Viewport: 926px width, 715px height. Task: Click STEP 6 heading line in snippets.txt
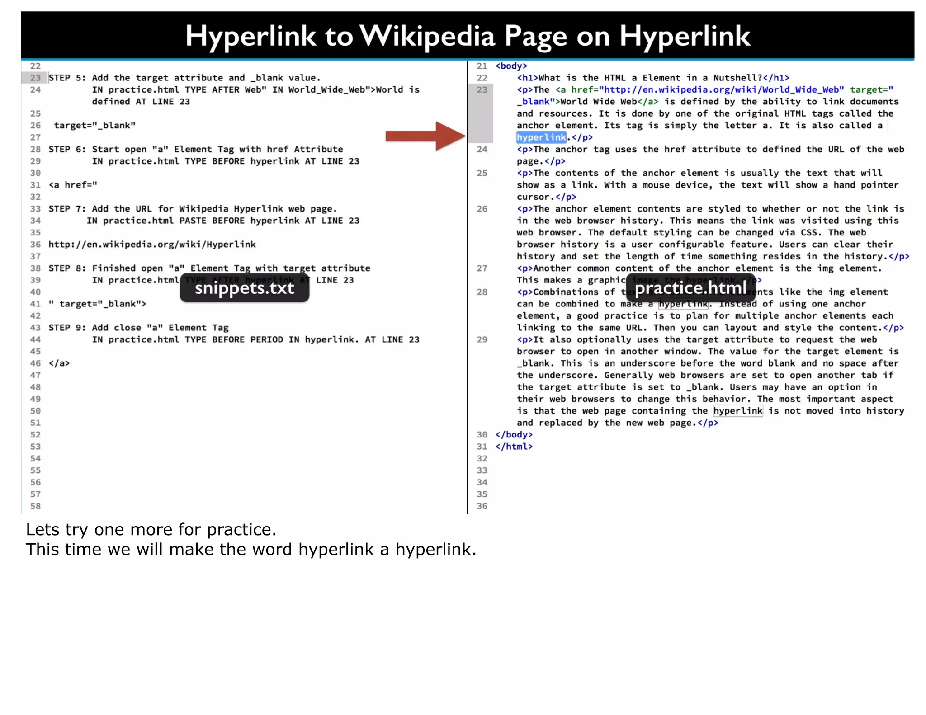(196, 149)
